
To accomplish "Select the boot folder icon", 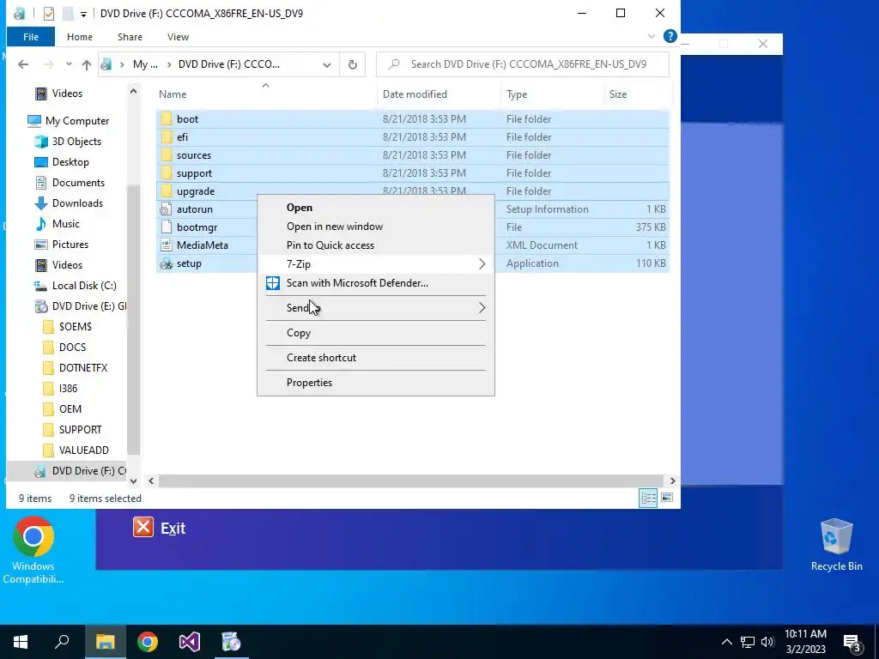I will coord(166,118).
